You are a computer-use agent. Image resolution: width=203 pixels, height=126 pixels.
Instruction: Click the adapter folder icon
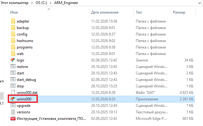click(13, 21)
